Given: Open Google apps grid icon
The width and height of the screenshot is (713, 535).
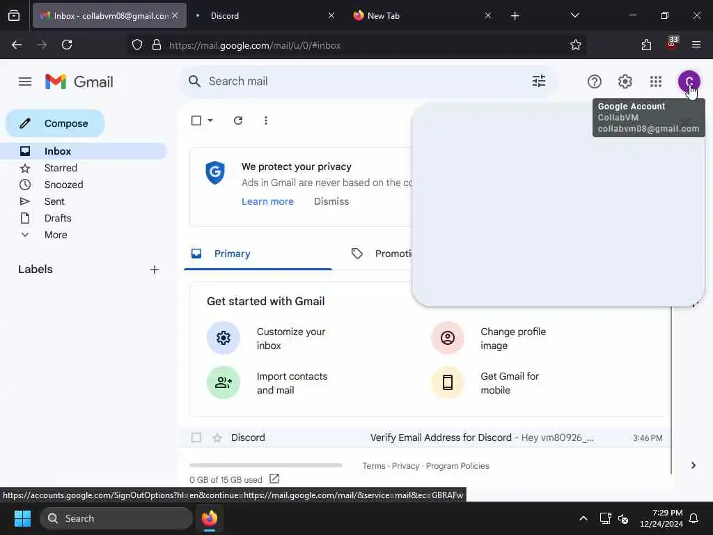Looking at the screenshot, I should point(655,82).
